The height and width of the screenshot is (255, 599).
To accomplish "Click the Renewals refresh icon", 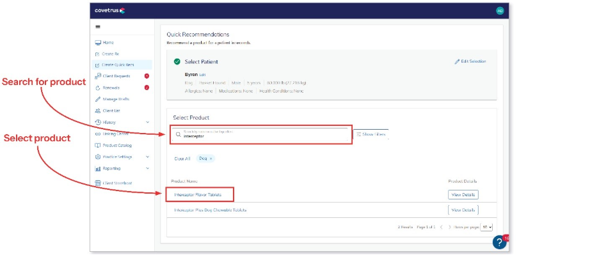I will (98, 88).
